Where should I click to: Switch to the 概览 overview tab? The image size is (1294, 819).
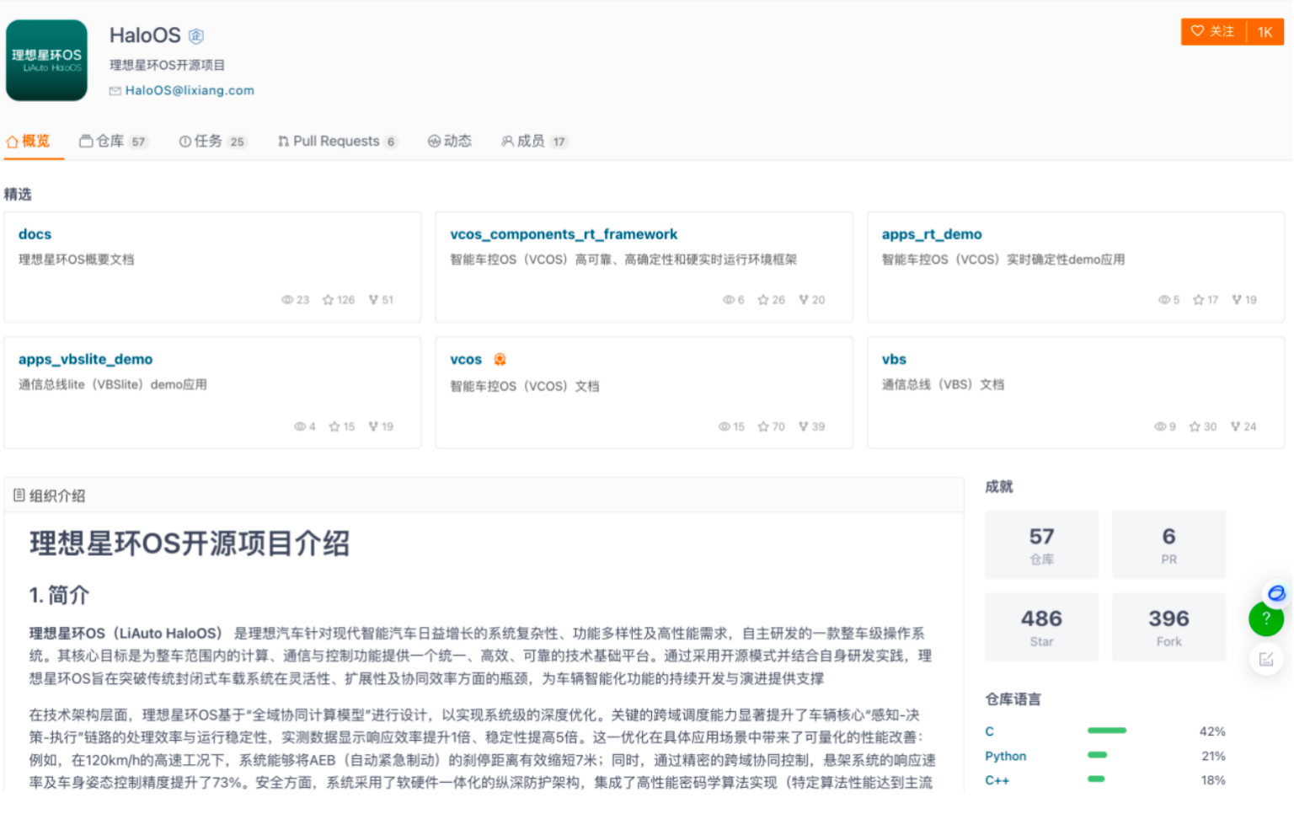click(29, 141)
